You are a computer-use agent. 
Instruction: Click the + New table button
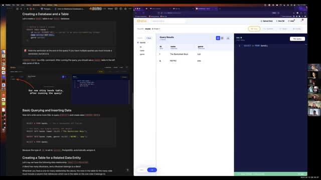(x=148, y=38)
